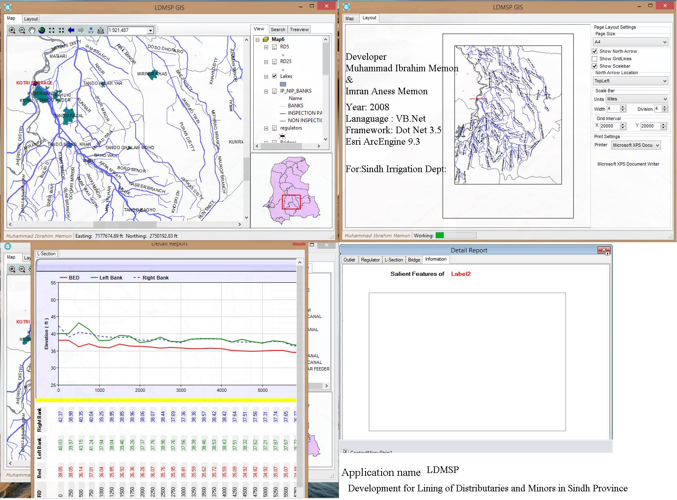Uncheck the Lakes layer checkbox
The width and height of the screenshot is (677, 500).
275,76
